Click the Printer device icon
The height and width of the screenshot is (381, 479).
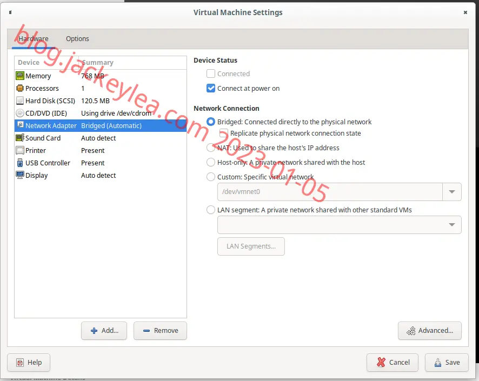[20, 150]
